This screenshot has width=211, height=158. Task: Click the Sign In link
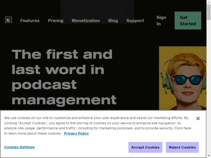point(161,21)
